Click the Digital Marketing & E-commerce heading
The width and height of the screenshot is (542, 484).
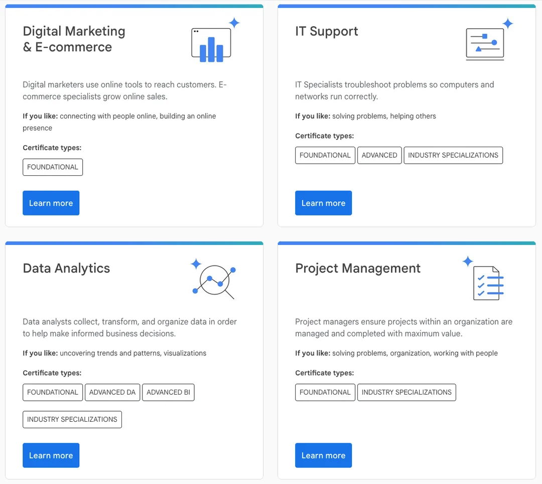click(74, 39)
